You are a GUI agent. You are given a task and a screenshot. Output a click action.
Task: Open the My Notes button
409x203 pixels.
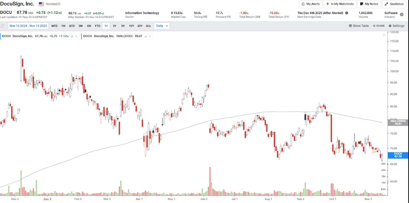tap(369, 4)
